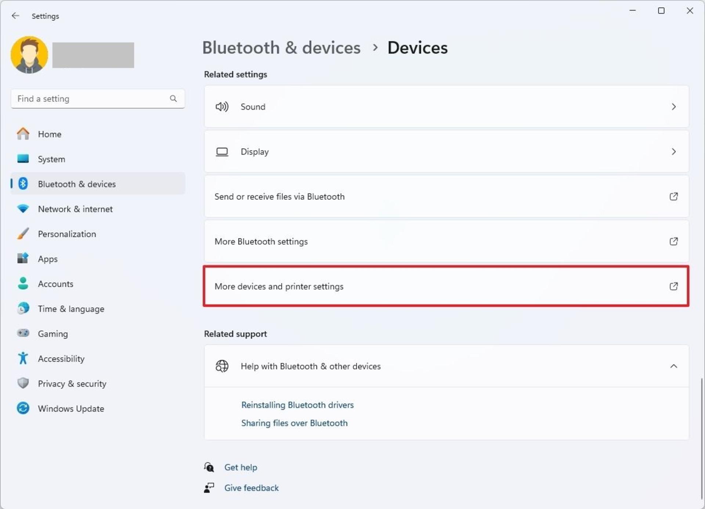Screen dimensions: 705x509
Task: Select Network & internet category
Action: pos(98,209)
